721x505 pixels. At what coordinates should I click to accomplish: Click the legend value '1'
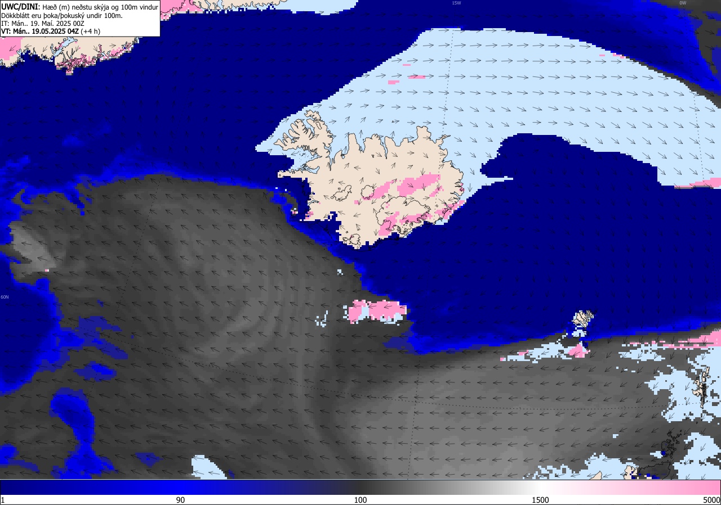3,500
